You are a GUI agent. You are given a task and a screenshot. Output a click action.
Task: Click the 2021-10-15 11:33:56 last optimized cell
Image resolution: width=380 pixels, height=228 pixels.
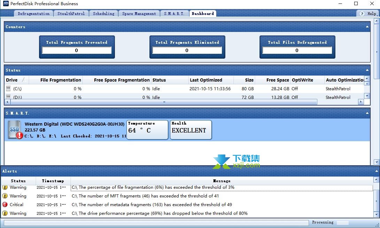point(210,88)
